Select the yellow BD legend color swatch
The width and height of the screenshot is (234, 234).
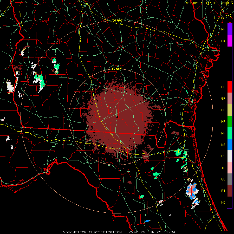[230, 110]
